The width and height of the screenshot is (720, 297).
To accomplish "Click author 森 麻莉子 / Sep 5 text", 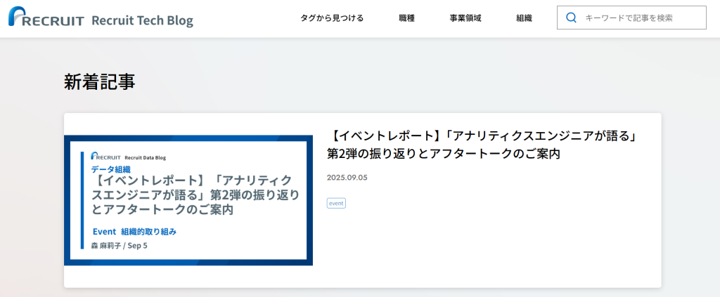I will click(119, 245).
